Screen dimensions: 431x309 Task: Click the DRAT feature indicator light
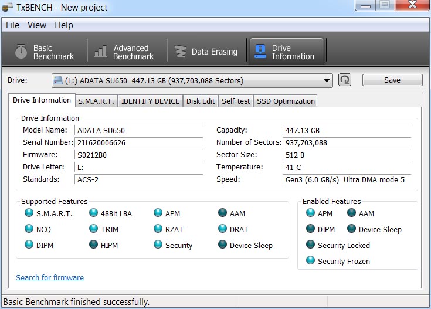coord(222,229)
